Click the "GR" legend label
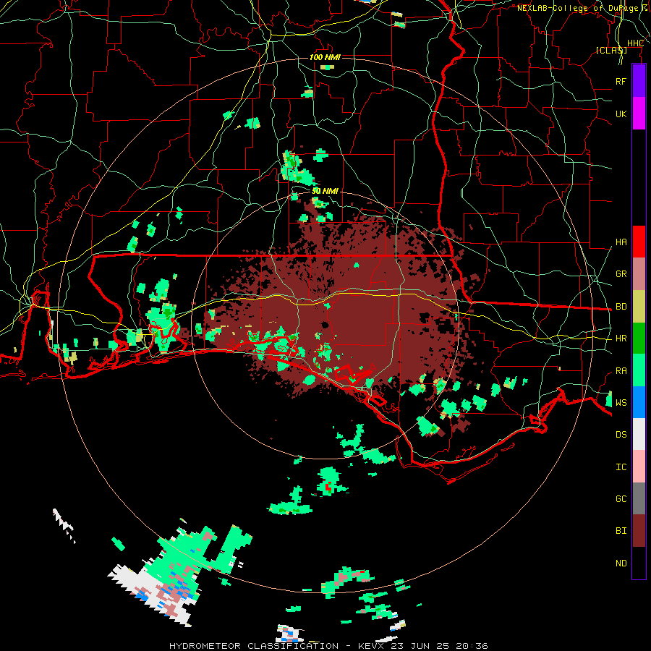The height and width of the screenshot is (651, 651). [x=621, y=274]
